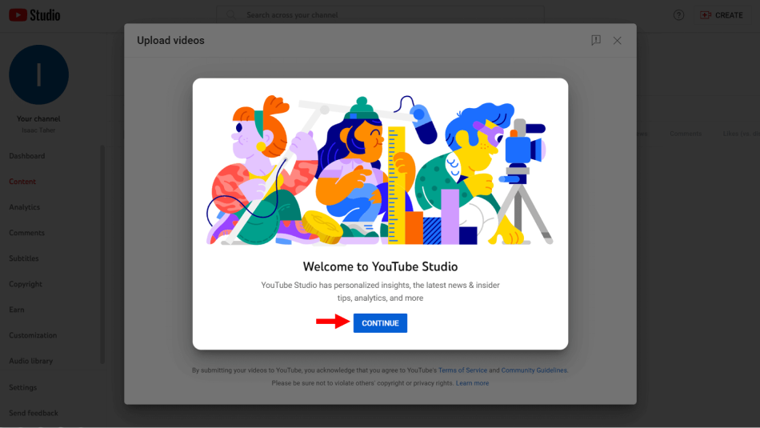Open Copyright in the sidebar
The width and height of the screenshot is (760, 428).
pos(26,284)
